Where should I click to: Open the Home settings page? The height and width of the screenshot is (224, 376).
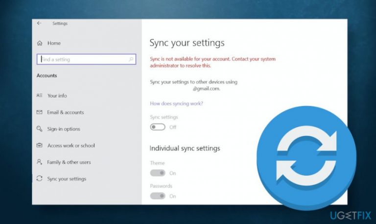pyautogui.click(x=54, y=43)
